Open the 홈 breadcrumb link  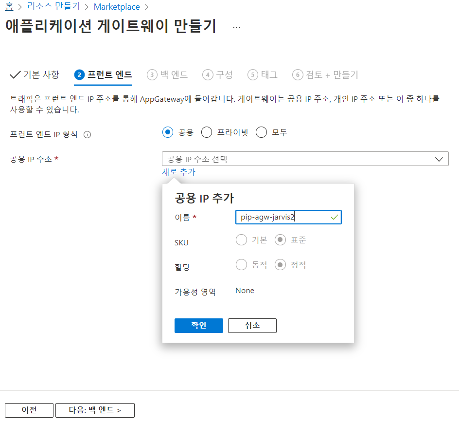click(x=9, y=6)
